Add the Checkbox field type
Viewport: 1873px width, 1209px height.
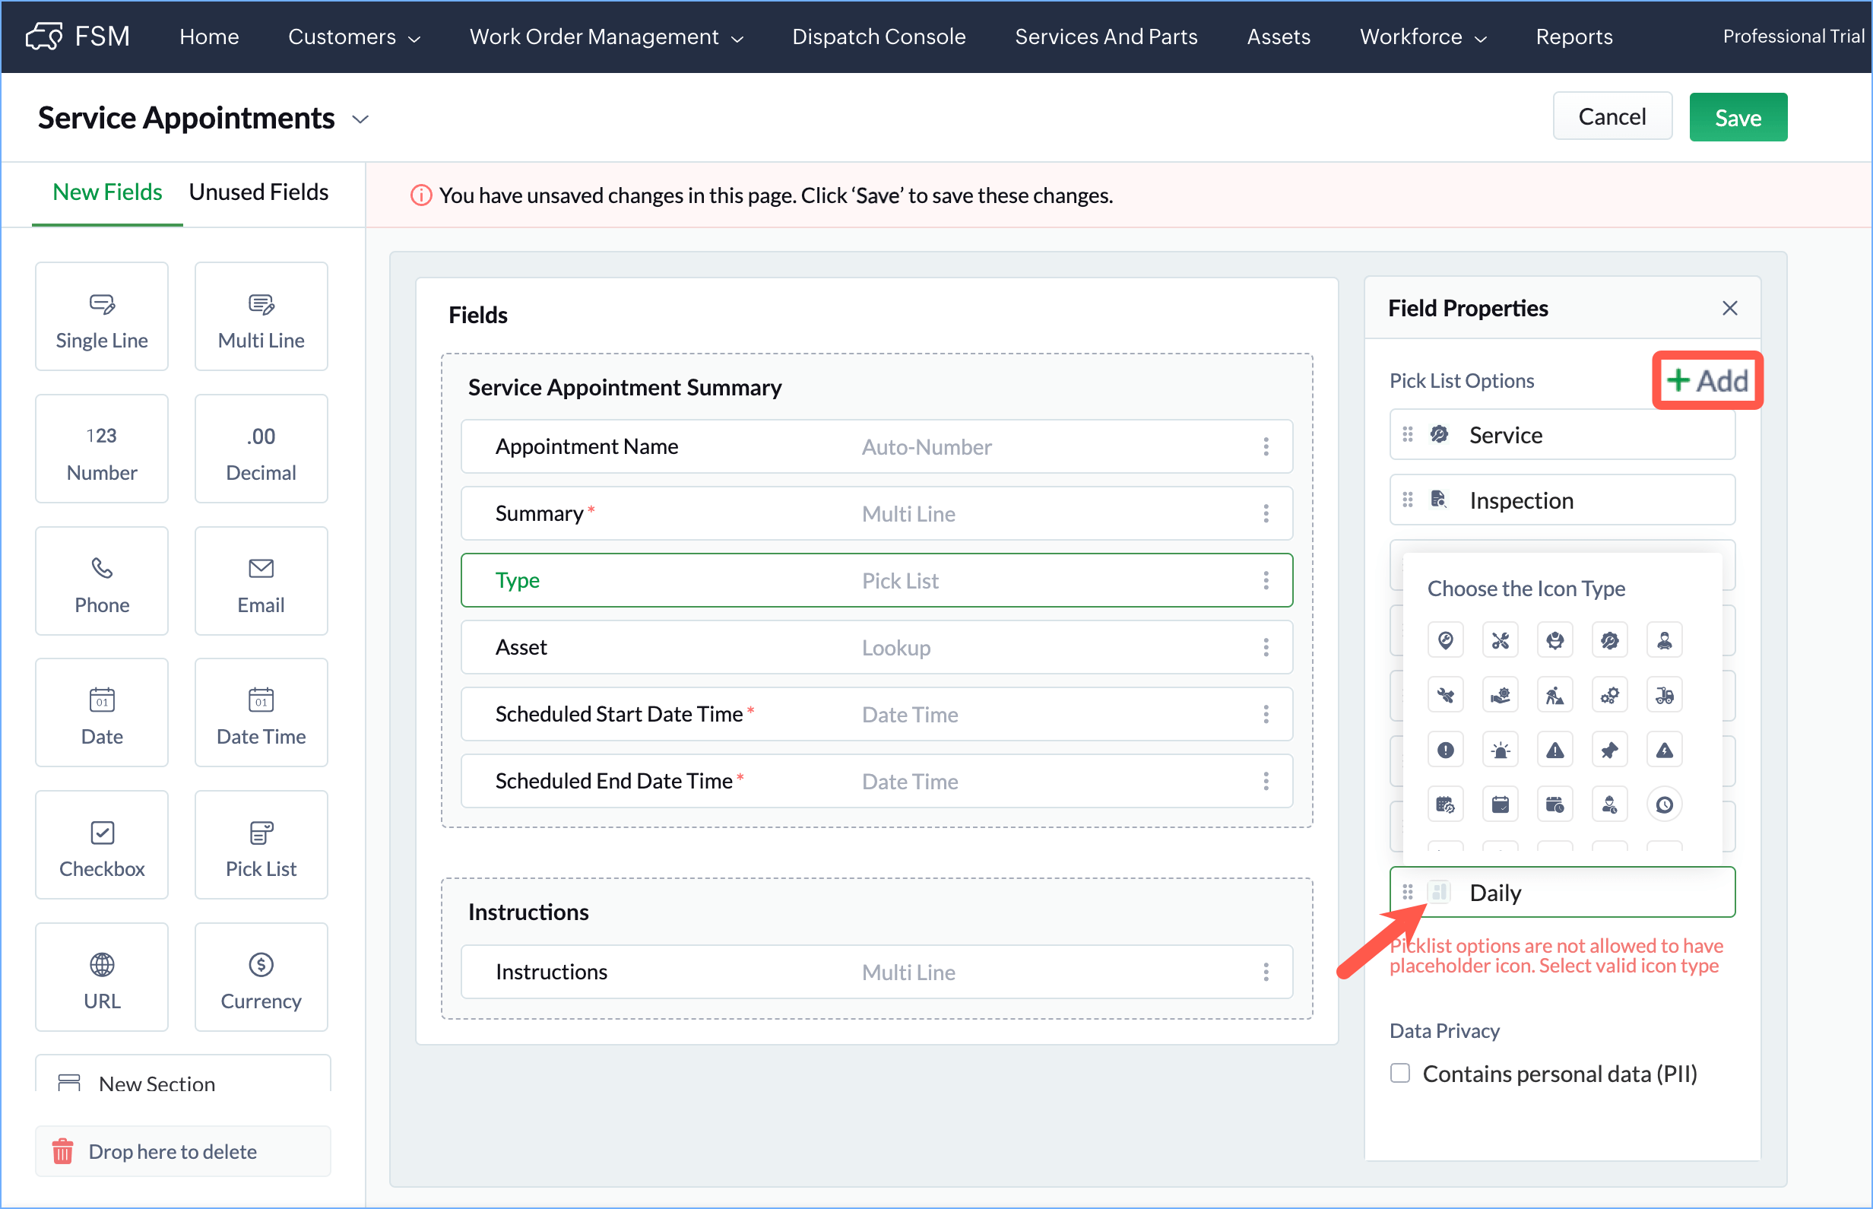(x=102, y=845)
